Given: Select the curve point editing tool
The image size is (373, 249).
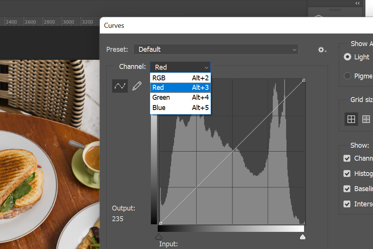Looking at the screenshot, I should (x=120, y=86).
